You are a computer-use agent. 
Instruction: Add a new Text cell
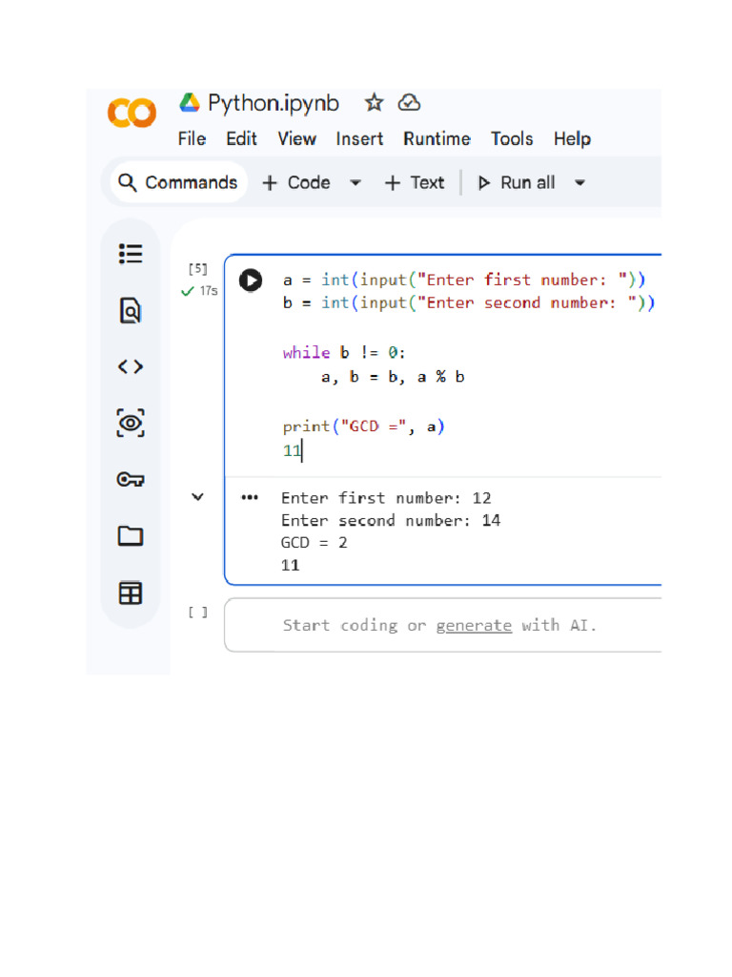pos(415,182)
